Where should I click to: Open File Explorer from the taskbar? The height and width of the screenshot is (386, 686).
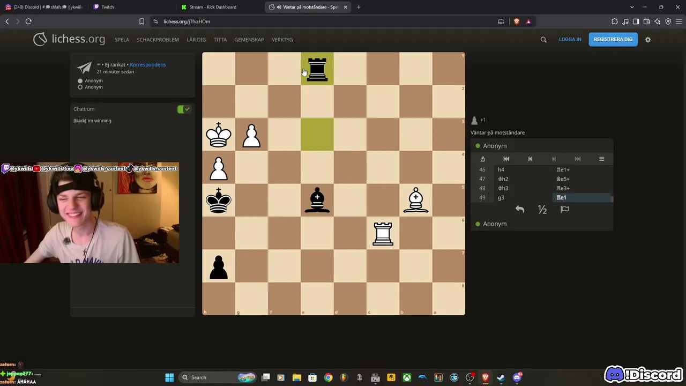coord(296,377)
